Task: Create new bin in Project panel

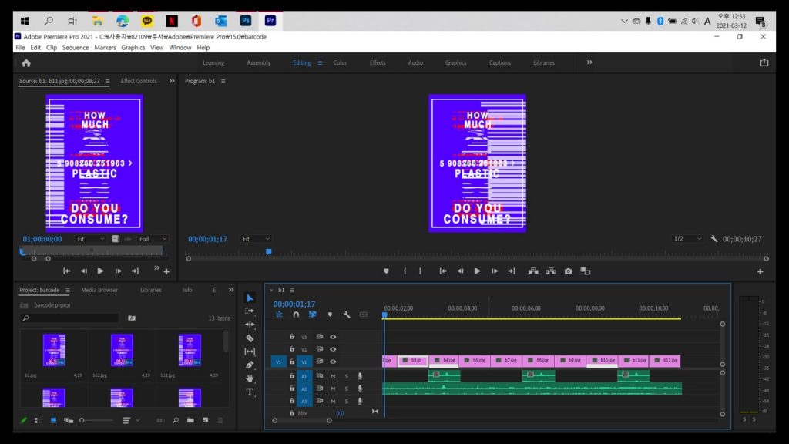Action: click(190, 420)
